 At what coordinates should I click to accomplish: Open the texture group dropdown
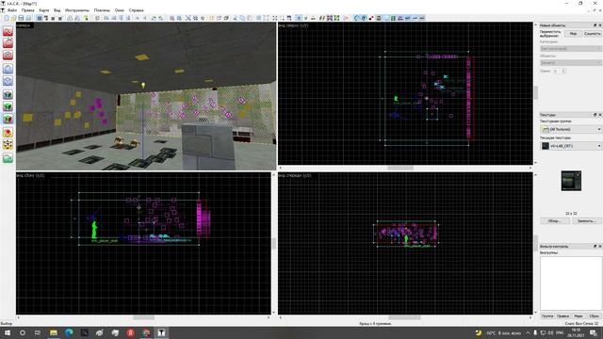point(571,129)
